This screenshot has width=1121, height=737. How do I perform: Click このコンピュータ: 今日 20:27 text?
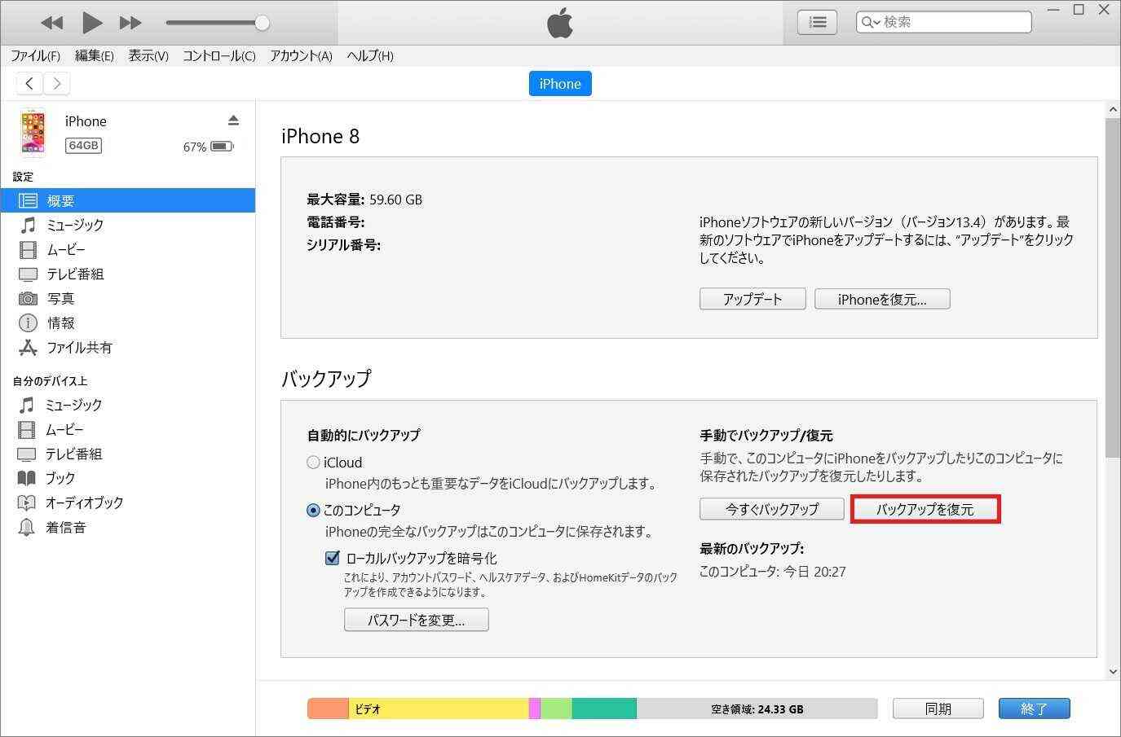tap(772, 572)
